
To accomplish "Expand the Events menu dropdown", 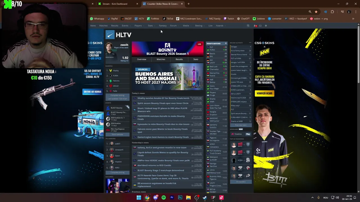I will pos(126,26).
